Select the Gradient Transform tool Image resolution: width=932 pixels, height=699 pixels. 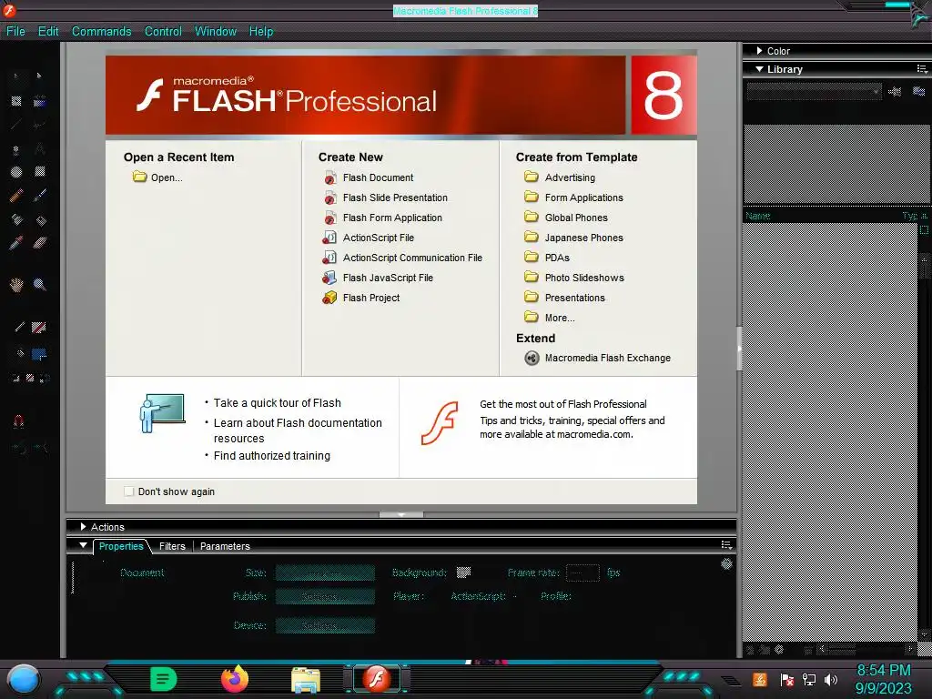coord(40,101)
